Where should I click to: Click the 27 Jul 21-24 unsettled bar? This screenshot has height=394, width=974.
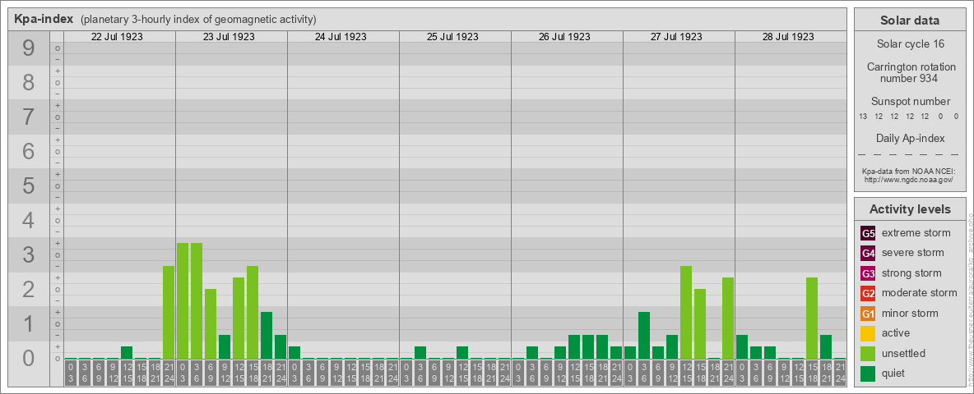727,318
